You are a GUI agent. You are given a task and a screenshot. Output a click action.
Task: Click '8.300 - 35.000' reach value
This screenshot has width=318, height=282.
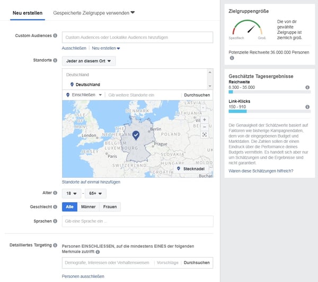(x=242, y=87)
